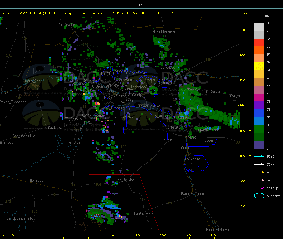The image size is (283, 239).
Task: Click the 'A_Villanueva' map label
Action: (x=164, y=31)
